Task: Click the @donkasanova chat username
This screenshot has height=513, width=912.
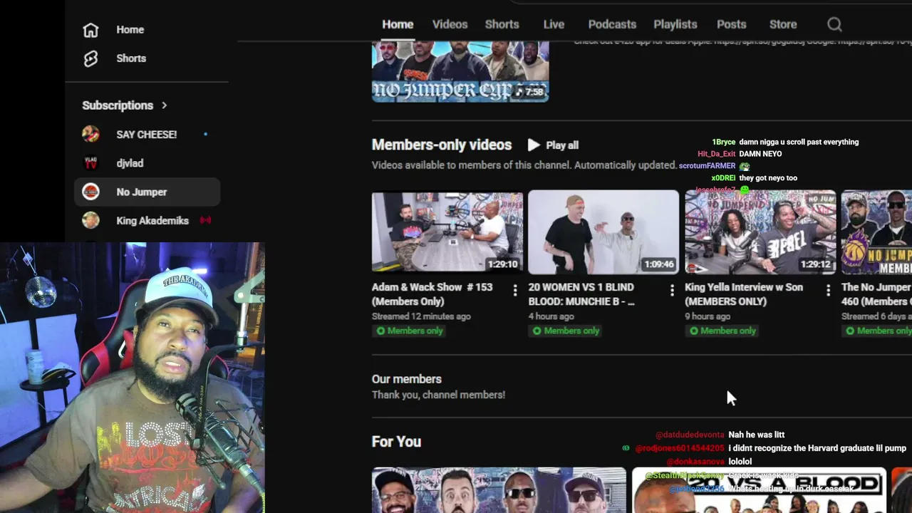Action: (695, 462)
